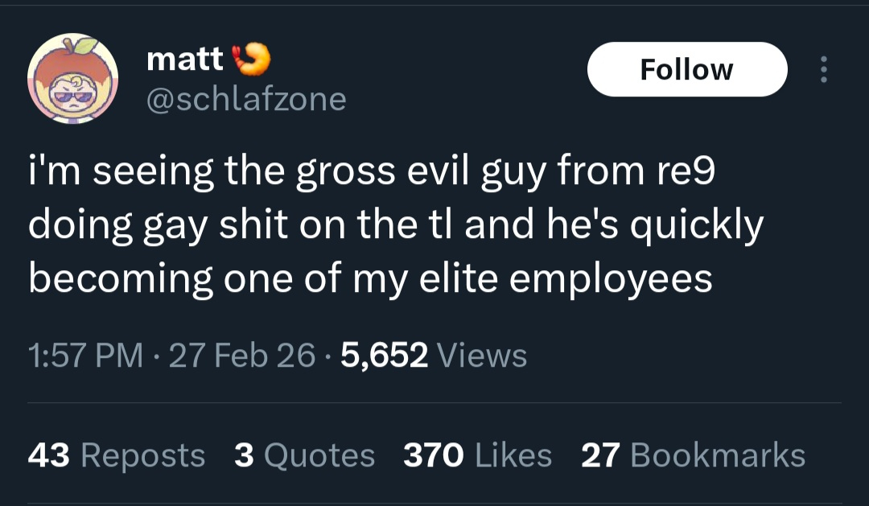Click the shrimp emoji beside matt
Viewport: 869px width, 506px height.
251,58
